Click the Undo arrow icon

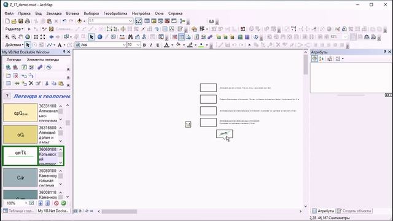click(x=64, y=21)
